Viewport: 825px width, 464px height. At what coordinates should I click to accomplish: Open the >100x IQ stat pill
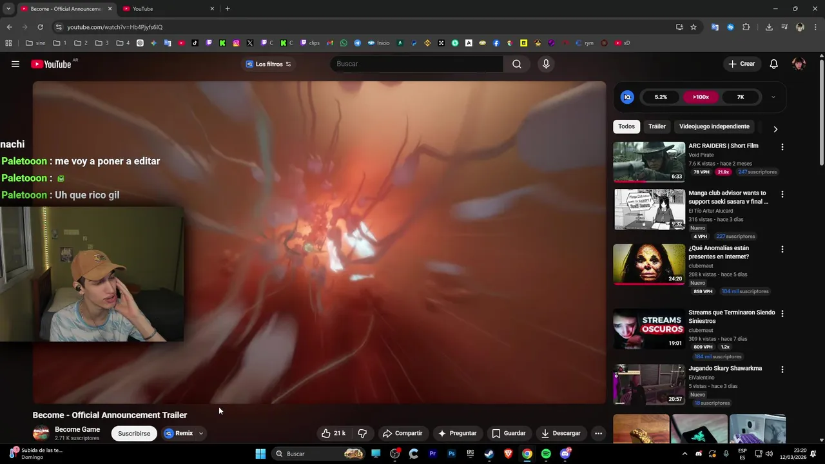[x=701, y=97]
